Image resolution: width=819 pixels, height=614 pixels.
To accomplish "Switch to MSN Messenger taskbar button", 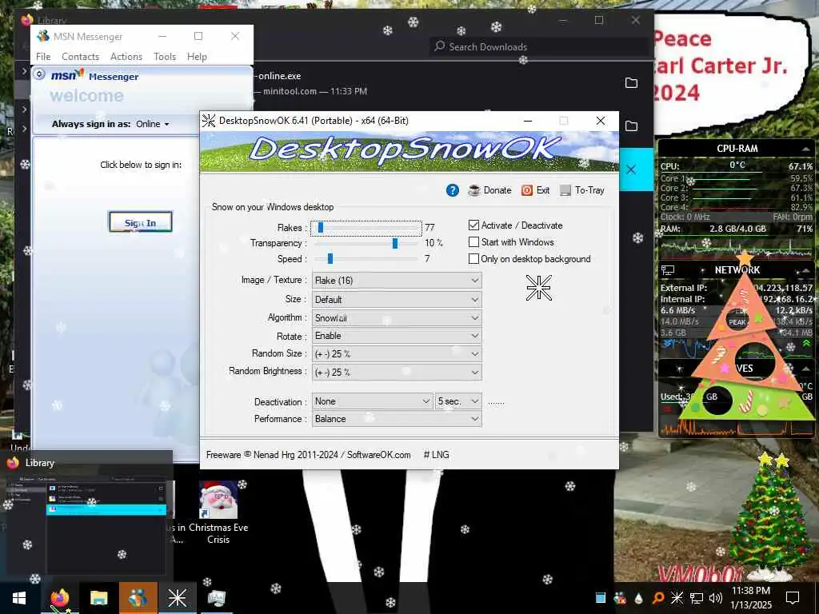I will click(x=138, y=598).
